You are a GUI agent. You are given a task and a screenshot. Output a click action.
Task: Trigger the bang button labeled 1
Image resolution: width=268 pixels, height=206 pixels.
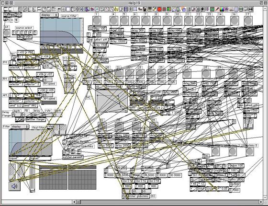pos(97,21)
